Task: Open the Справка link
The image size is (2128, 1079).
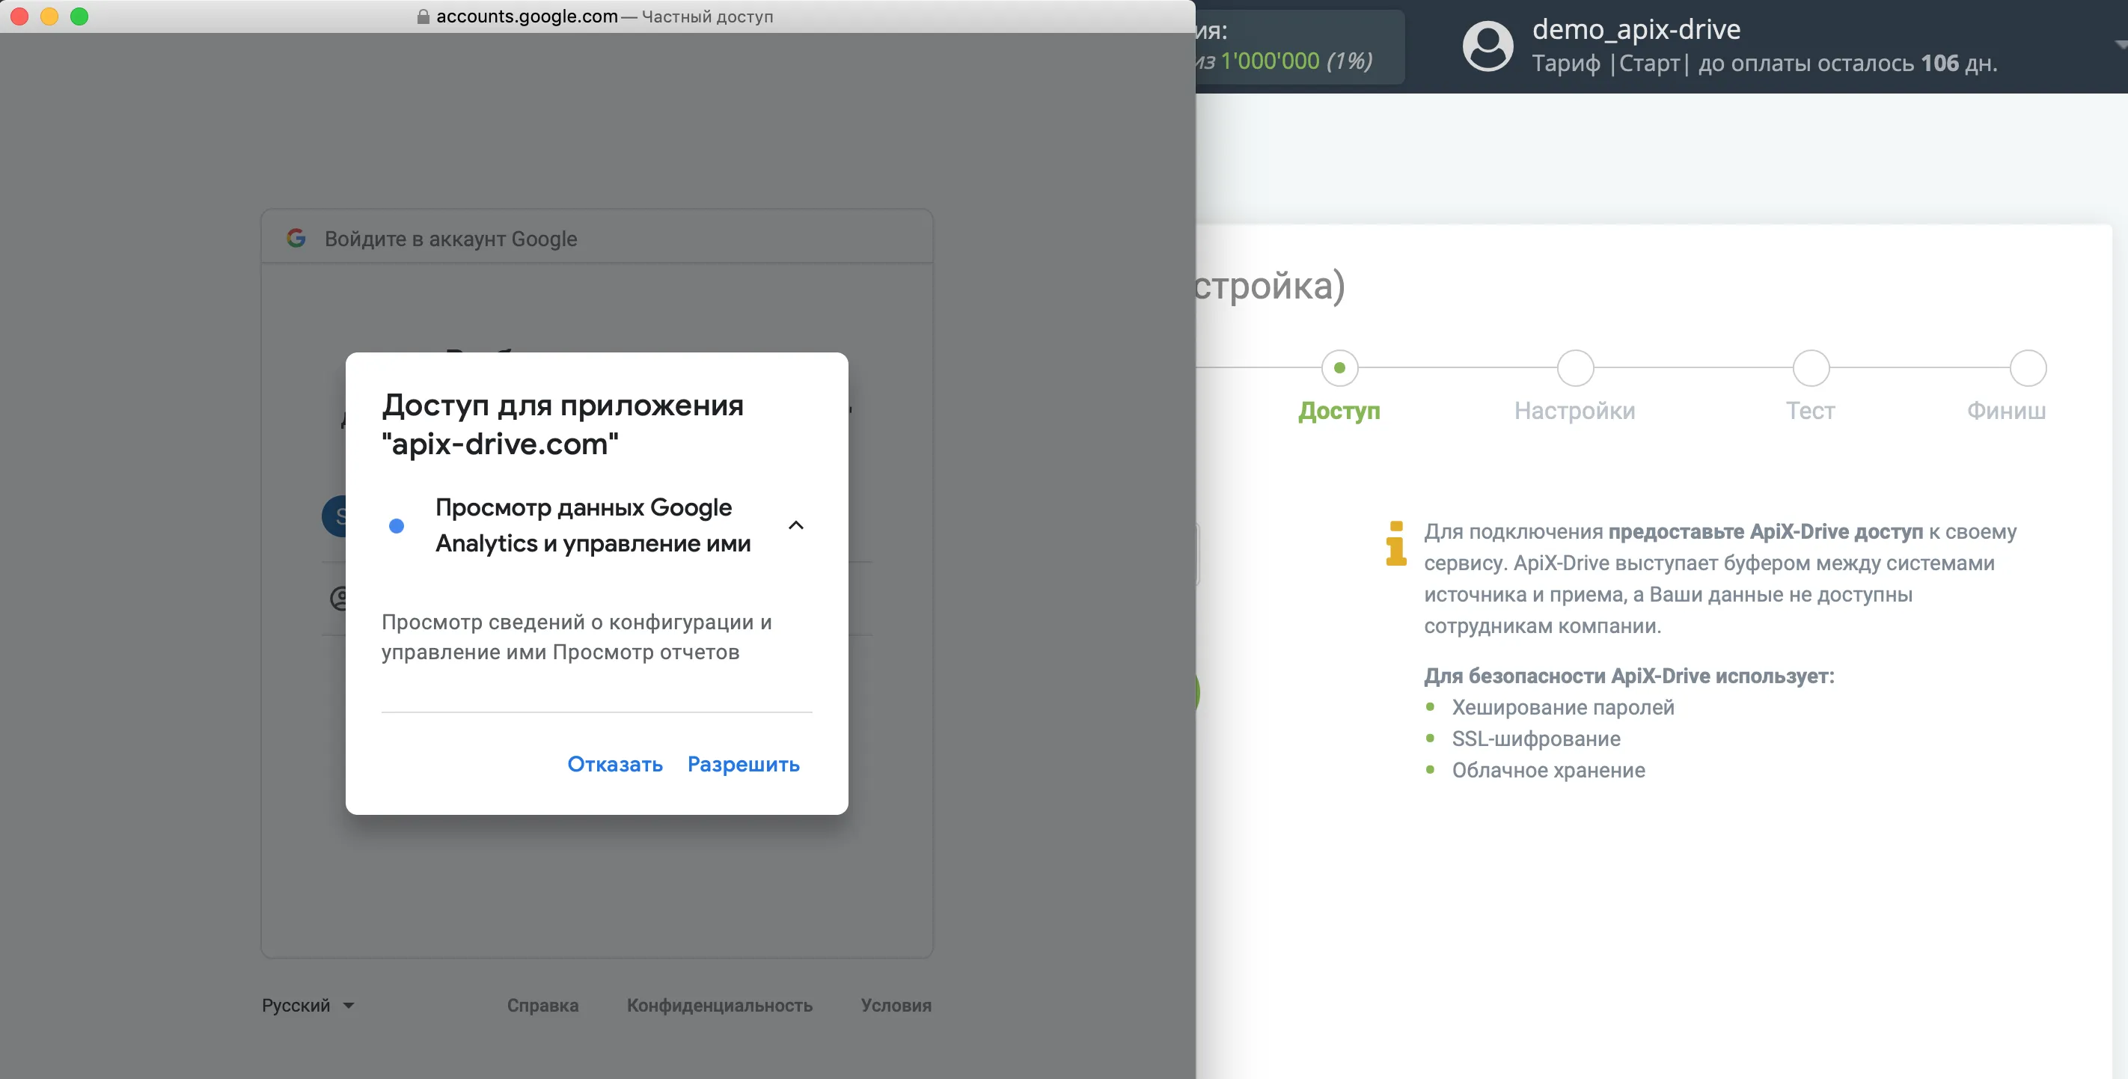Action: point(542,1006)
